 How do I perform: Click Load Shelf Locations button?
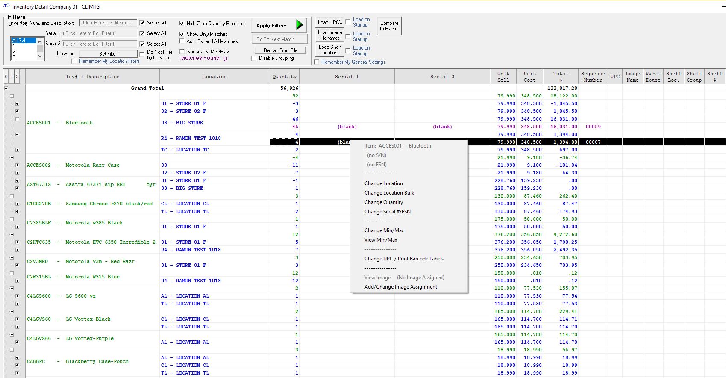pyautogui.click(x=330, y=50)
